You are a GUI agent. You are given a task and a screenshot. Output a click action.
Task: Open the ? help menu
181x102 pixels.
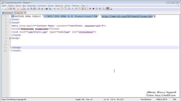[87, 6]
